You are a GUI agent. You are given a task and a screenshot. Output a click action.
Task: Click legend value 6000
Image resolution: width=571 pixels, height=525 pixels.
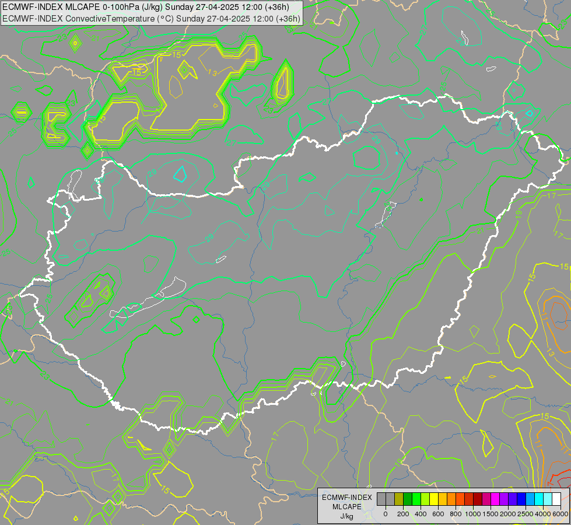point(561,514)
